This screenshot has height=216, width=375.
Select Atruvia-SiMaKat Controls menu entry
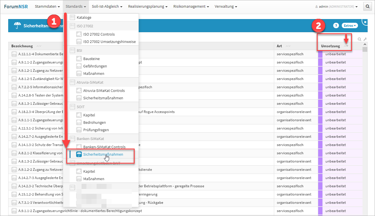[x=104, y=90]
